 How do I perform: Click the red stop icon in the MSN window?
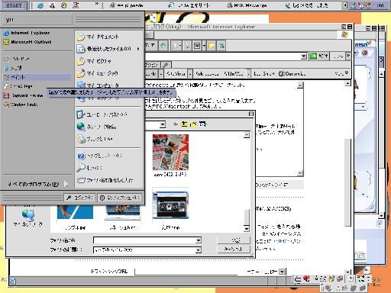pyautogui.click(x=364, y=53)
